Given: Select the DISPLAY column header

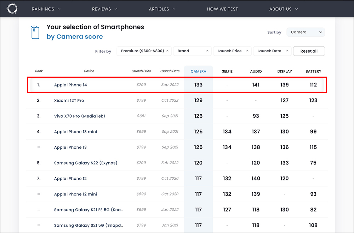Looking at the screenshot, I should point(285,71).
